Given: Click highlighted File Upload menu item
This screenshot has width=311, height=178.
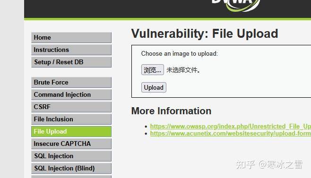Looking at the screenshot, I should click(x=71, y=131).
